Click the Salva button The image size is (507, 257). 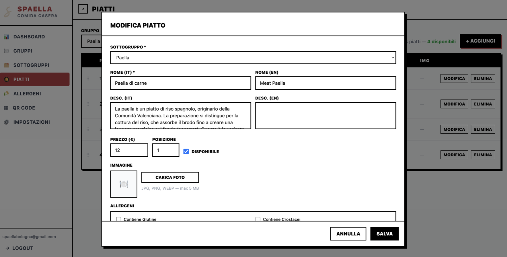384,234
